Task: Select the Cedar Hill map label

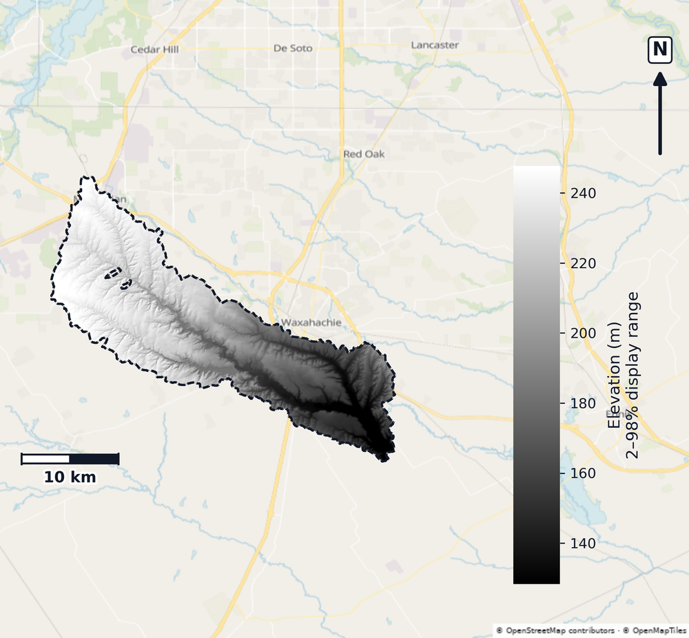Action: coord(154,50)
